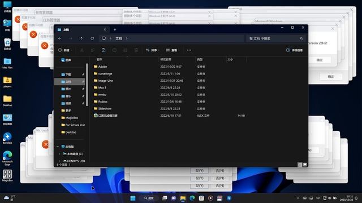The width and height of the screenshot is (362, 203).
Task: Open the New dropdown in toolbar
Action: 65,50
